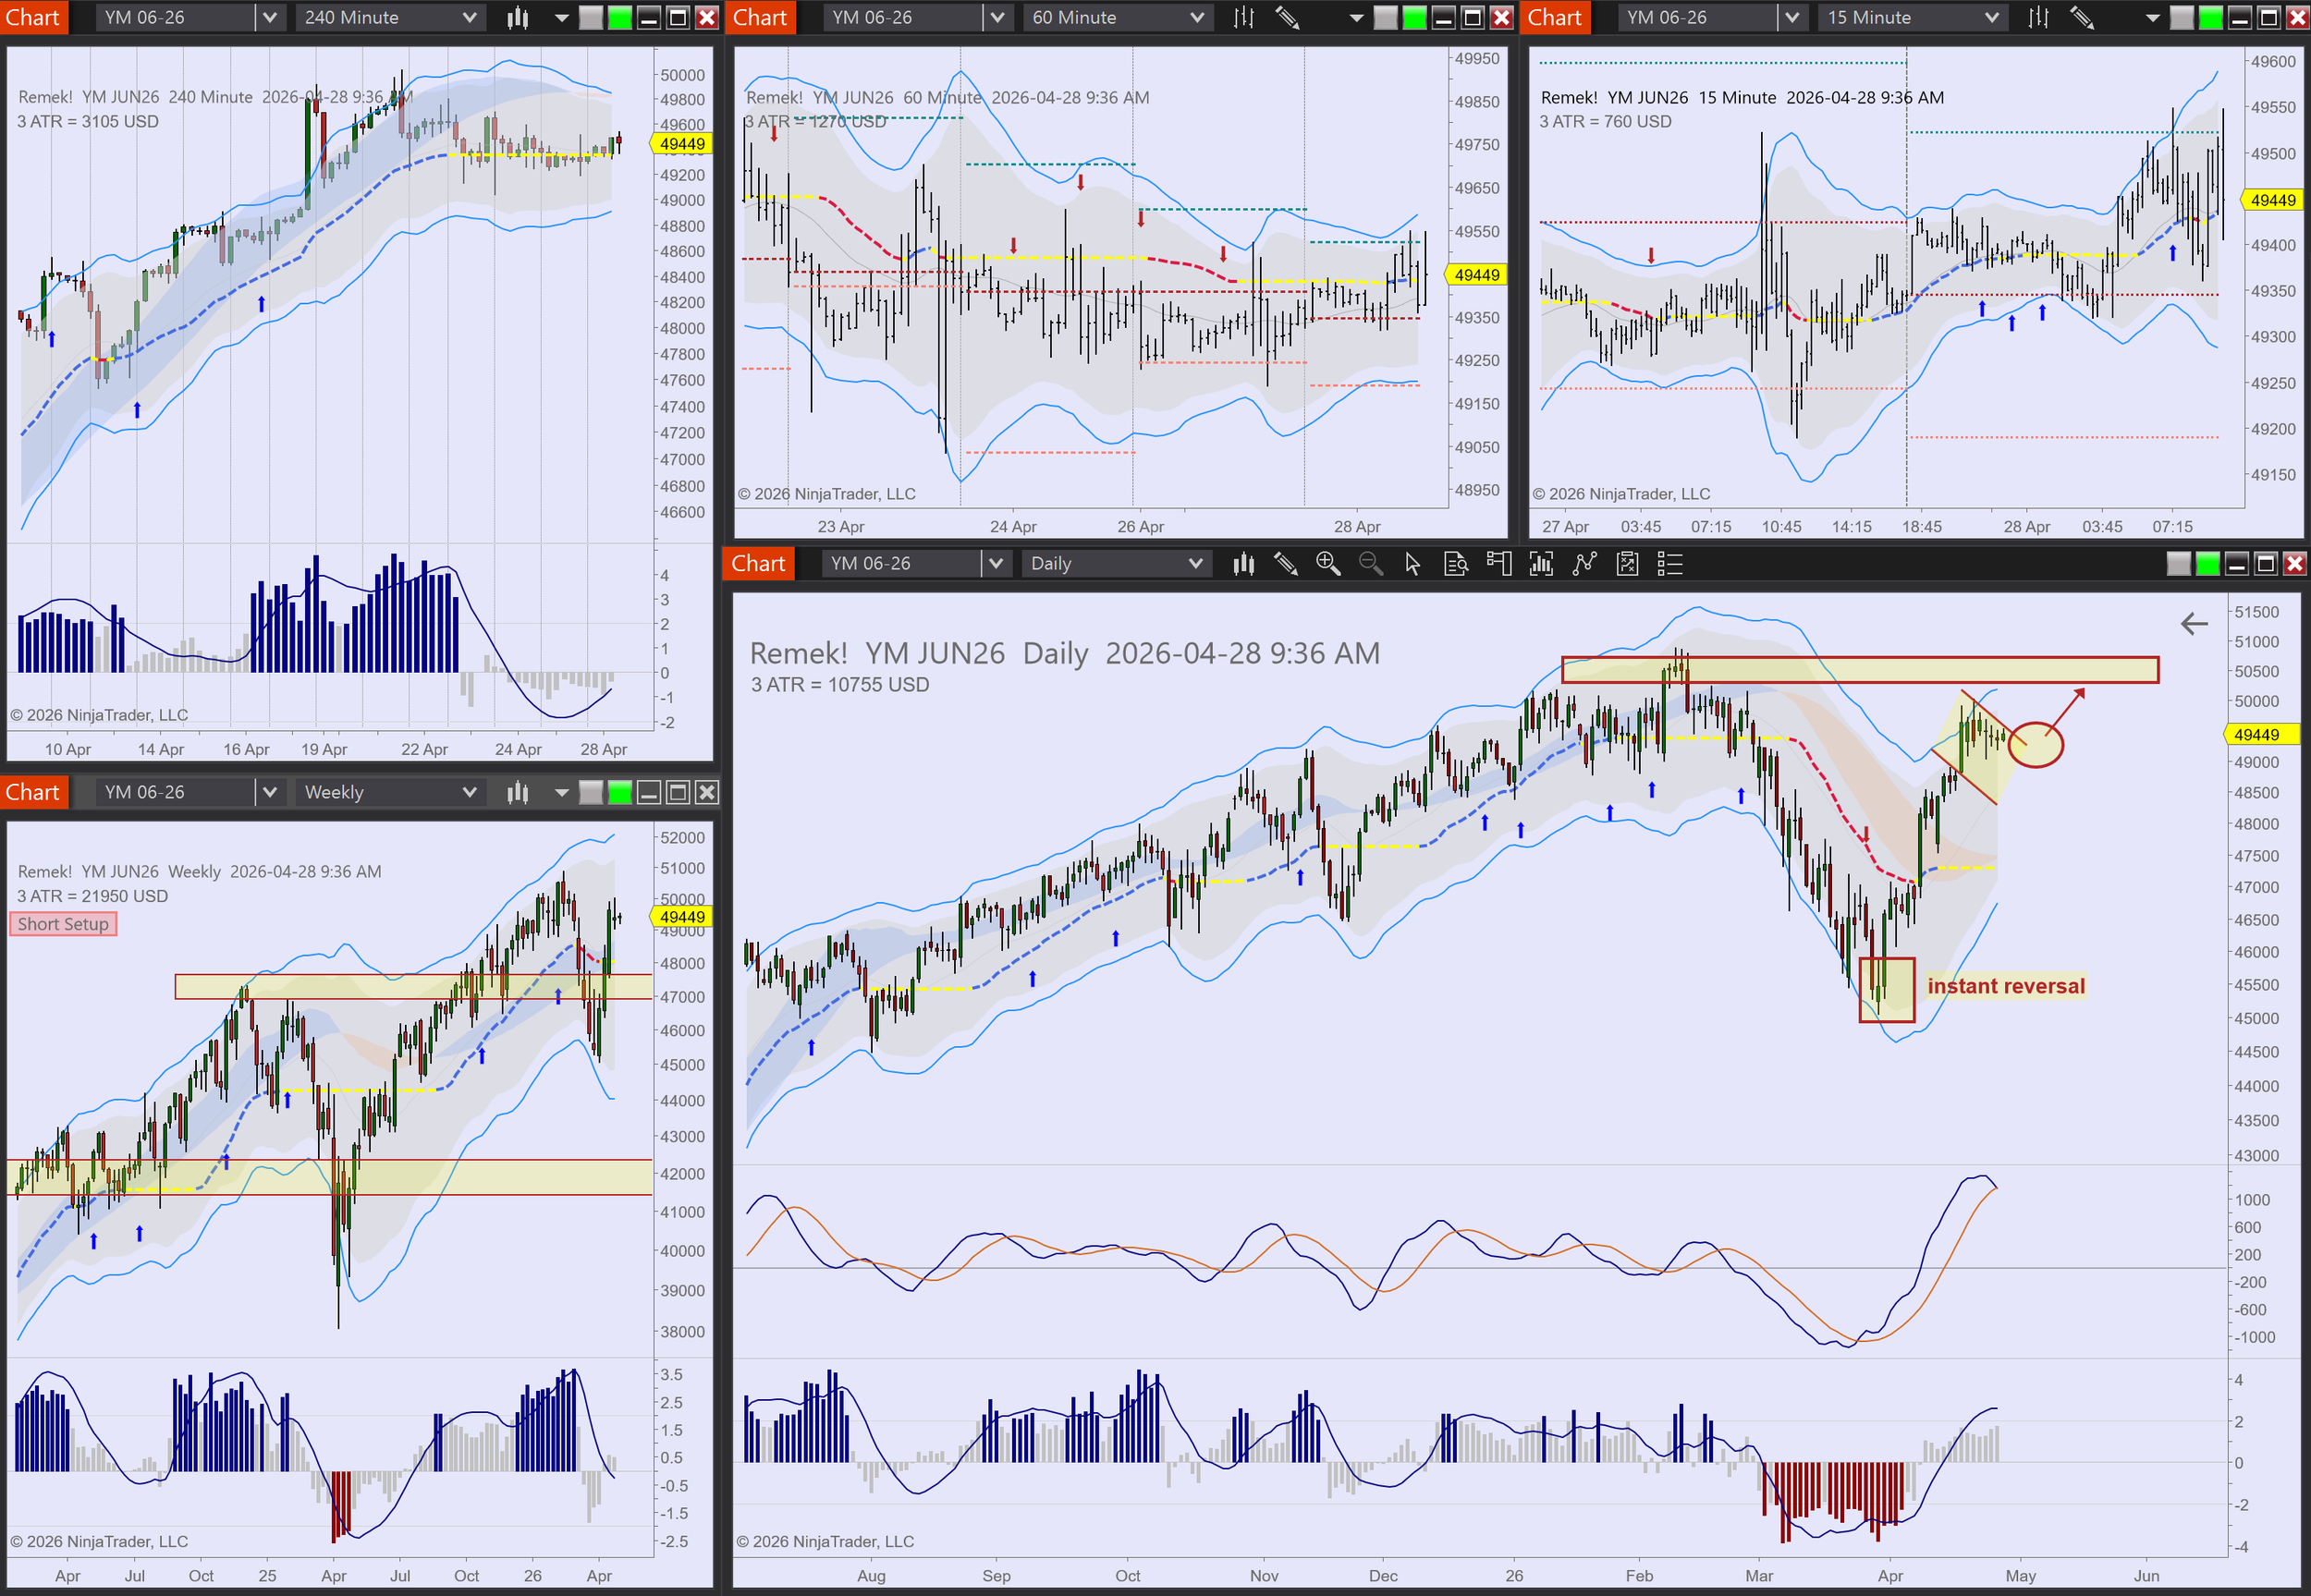Open the drawing tools pencil on Daily chart

click(1285, 564)
